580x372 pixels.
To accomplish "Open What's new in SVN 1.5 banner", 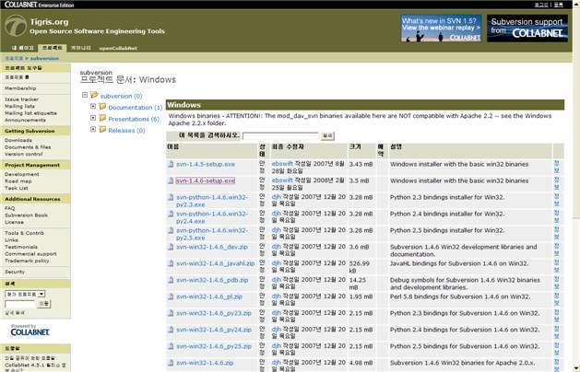I will pyautogui.click(x=441, y=28).
